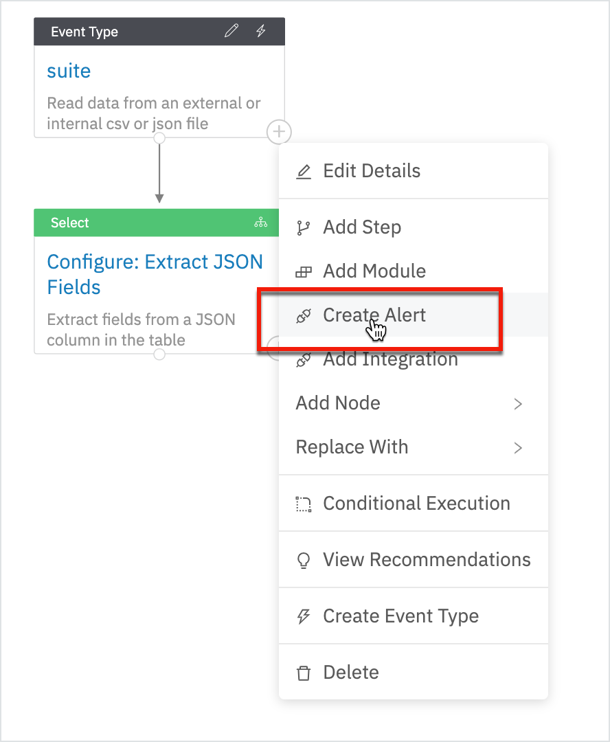Click the suite event type link
Screen dimensions: 610x742
(68, 71)
